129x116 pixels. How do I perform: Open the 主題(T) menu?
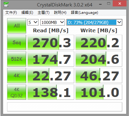[43, 13]
